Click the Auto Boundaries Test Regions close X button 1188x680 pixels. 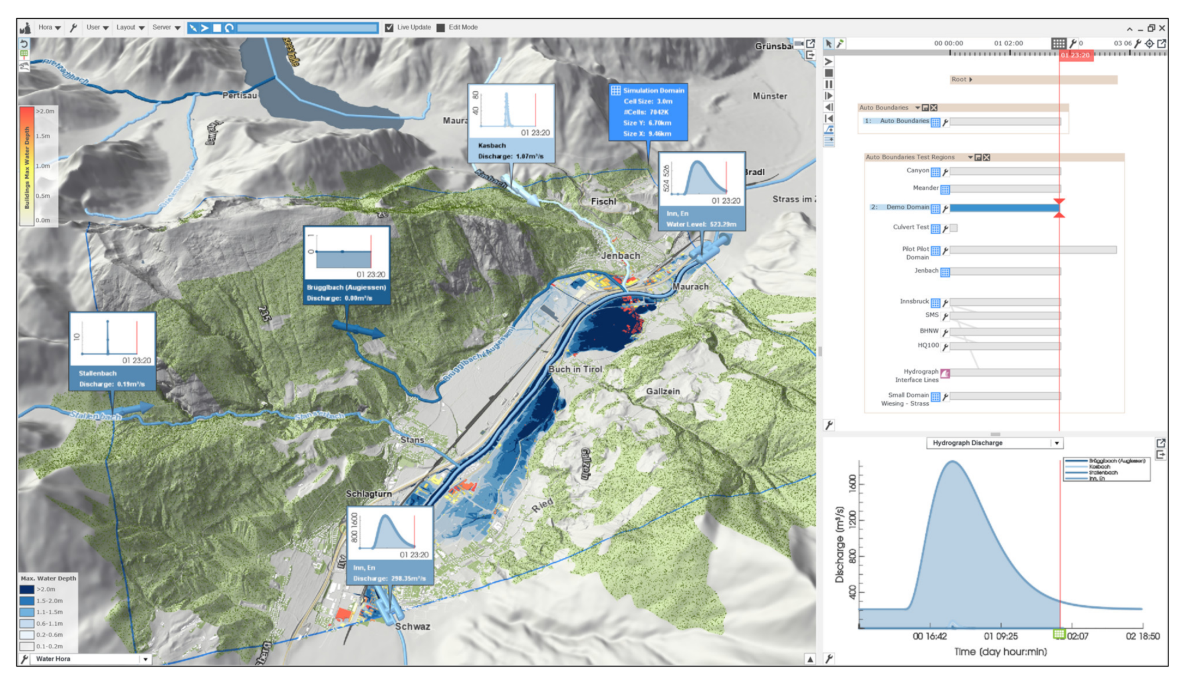(x=987, y=157)
